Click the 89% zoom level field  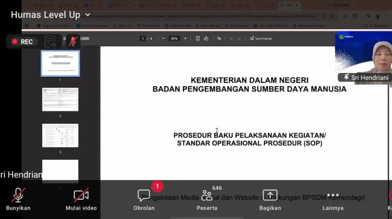tap(174, 39)
